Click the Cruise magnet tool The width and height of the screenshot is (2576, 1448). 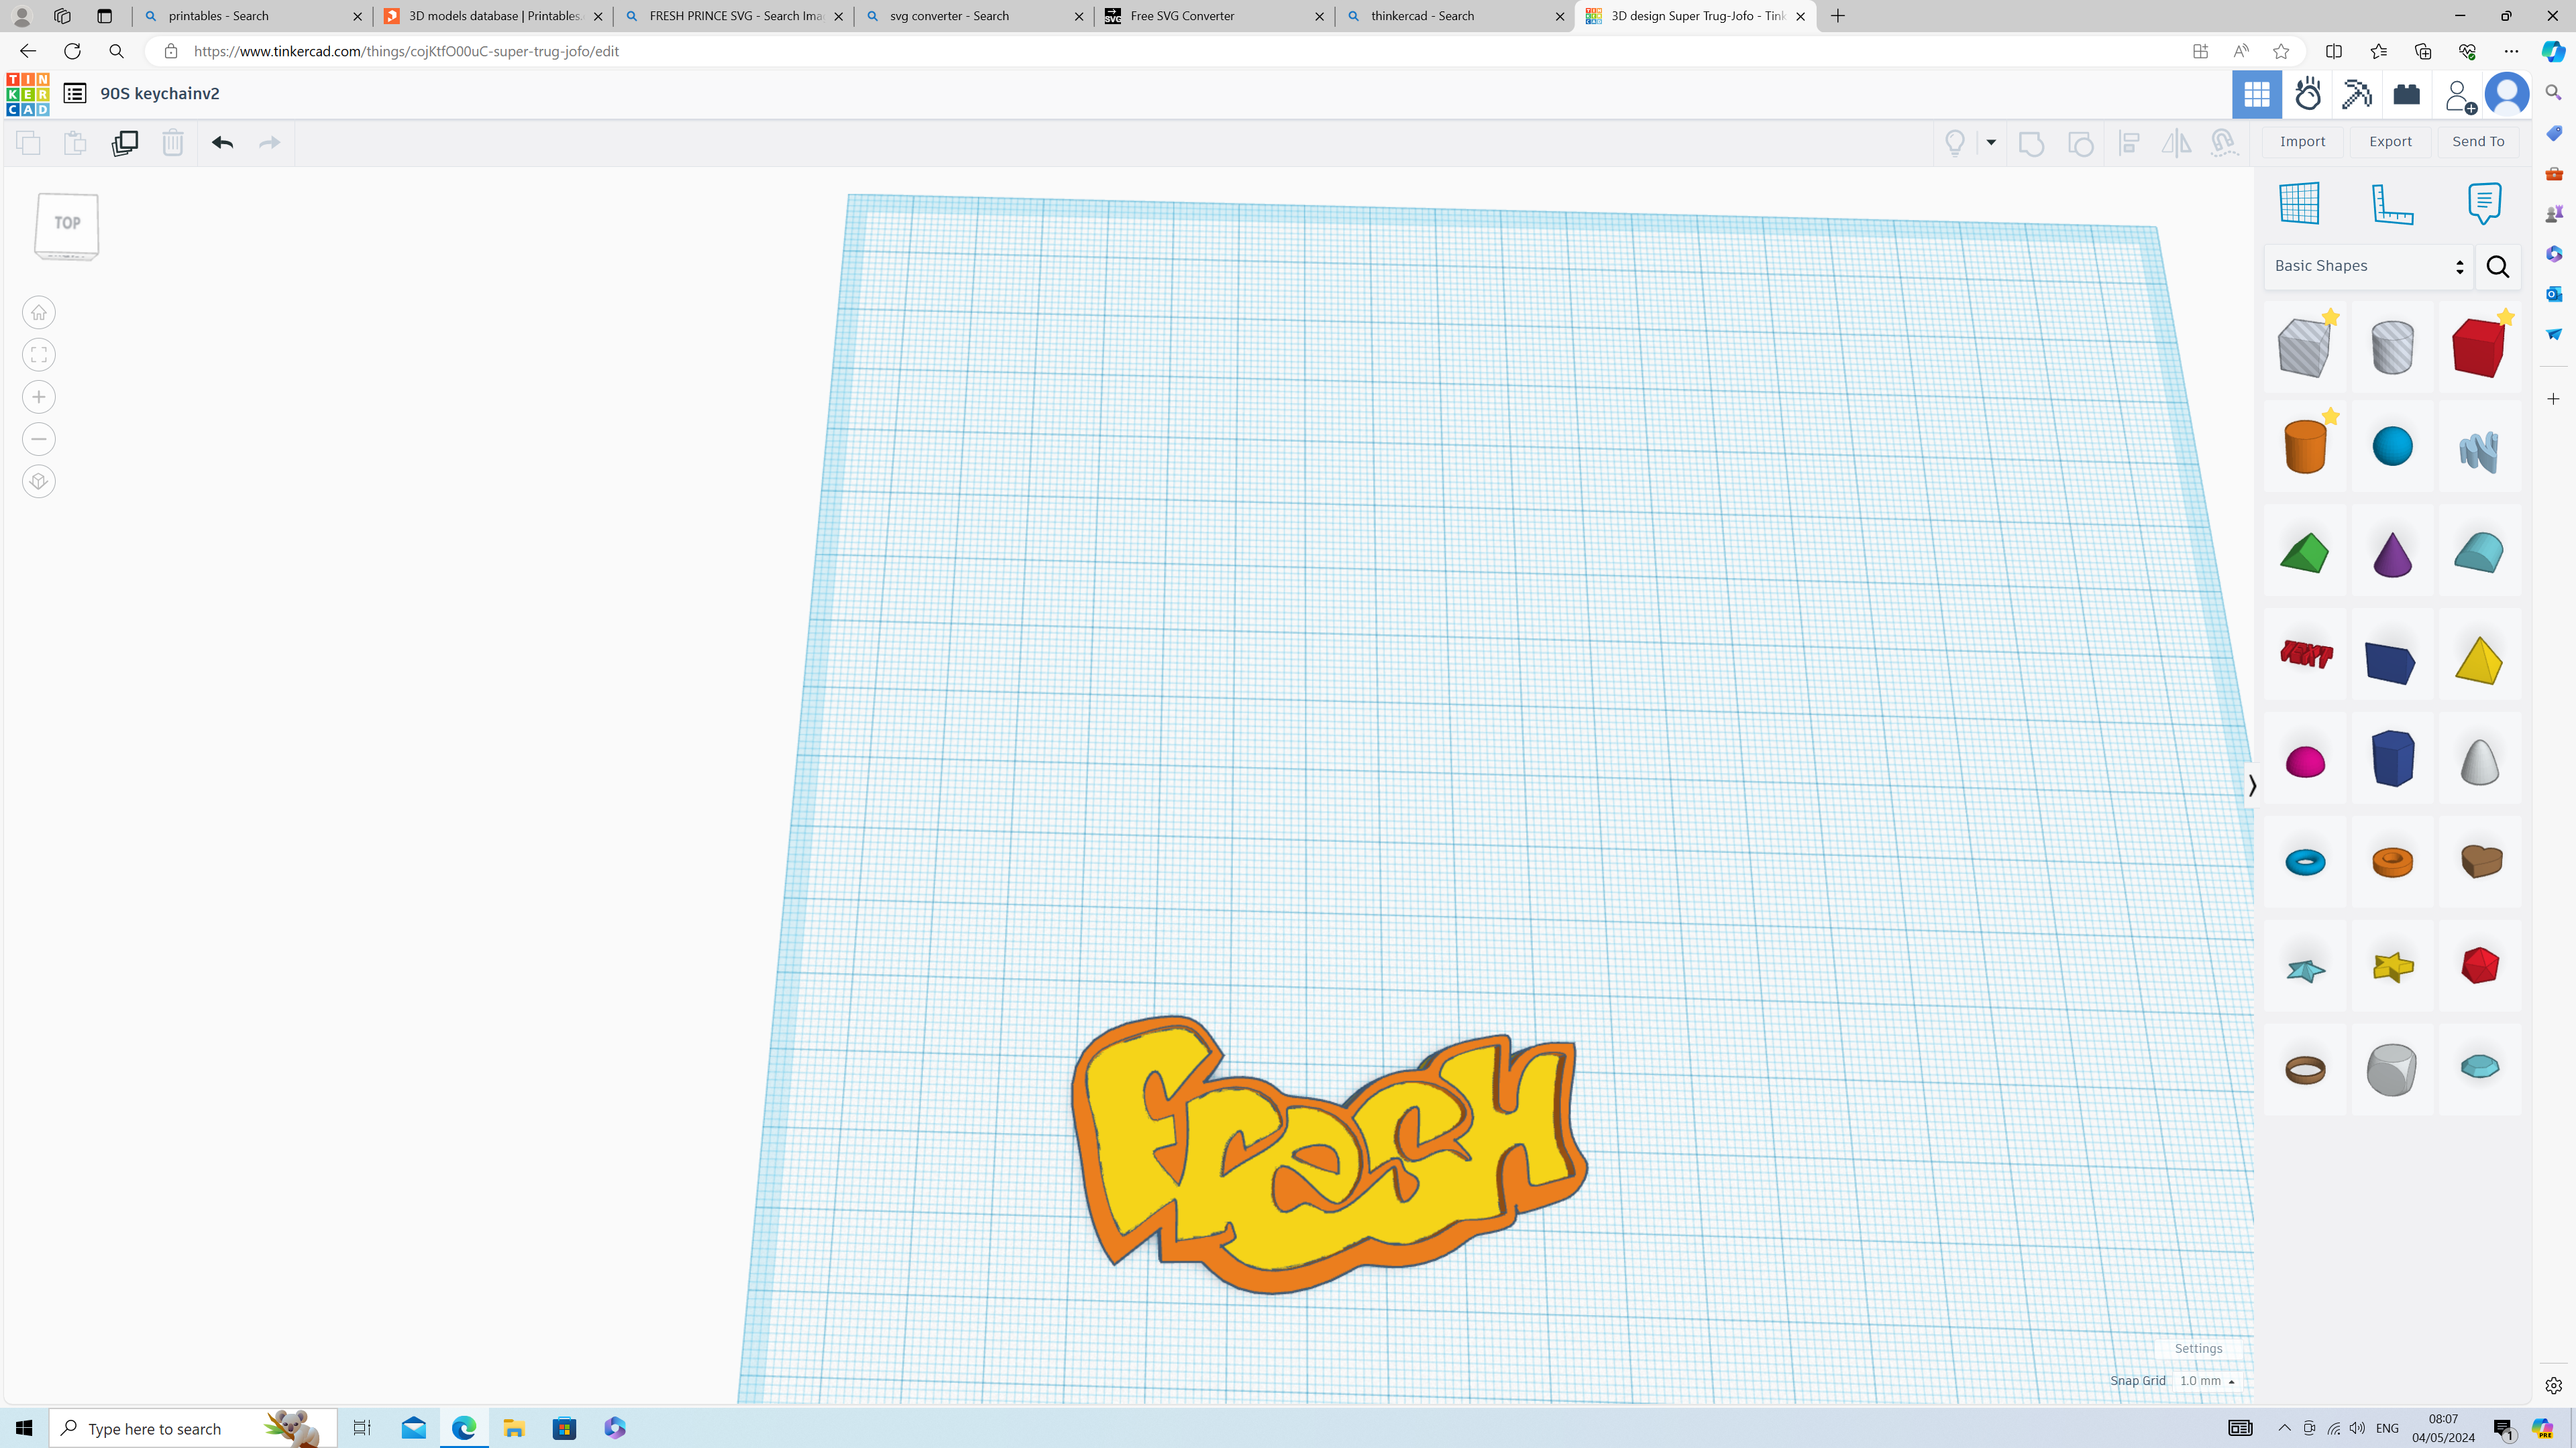(2223, 142)
